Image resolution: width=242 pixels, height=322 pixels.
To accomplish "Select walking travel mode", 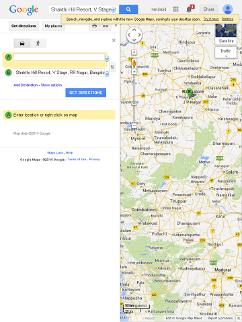I will tap(38, 43).
